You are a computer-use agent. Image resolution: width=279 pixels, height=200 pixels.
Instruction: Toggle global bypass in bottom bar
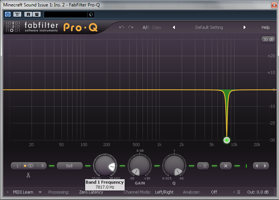(x=237, y=192)
